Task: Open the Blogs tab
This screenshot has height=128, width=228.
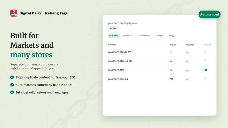Action: pyautogui.click(x=172, y=36)
